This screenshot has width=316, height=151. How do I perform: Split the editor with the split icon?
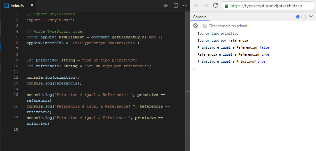pyautogui.click(x=176, y=6)
